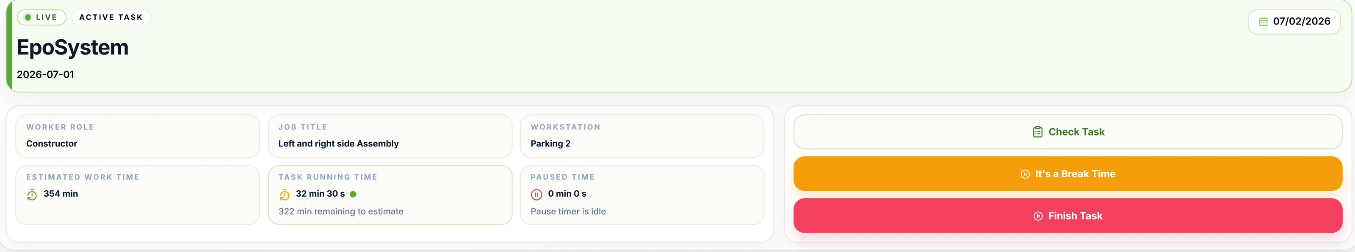Click the pause icon on Break Time button
This screenshot has width=1355, height=252.
coord(1025,174)
